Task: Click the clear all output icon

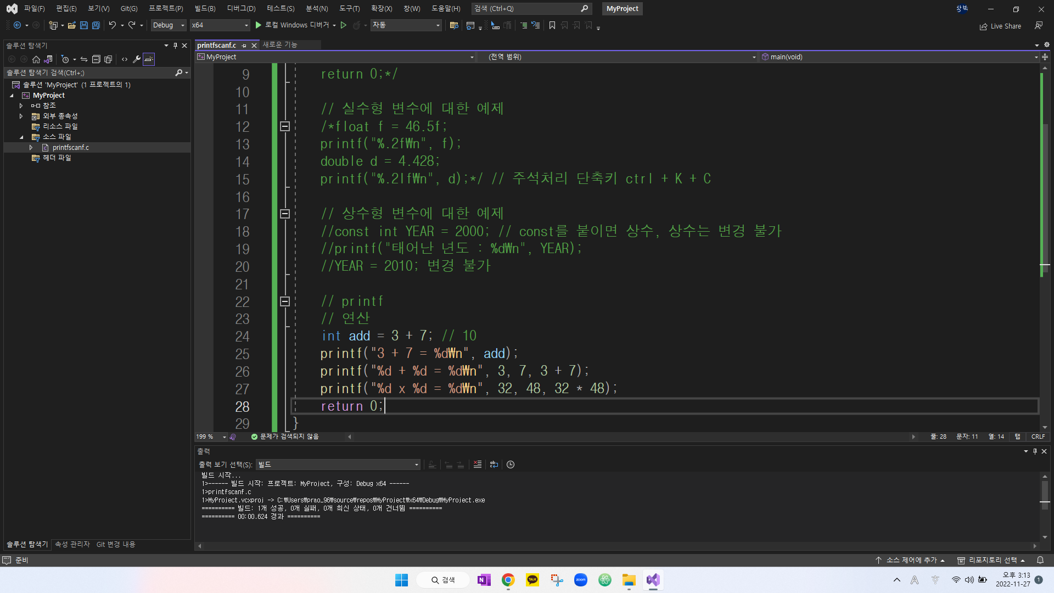Action: (478, 465)
